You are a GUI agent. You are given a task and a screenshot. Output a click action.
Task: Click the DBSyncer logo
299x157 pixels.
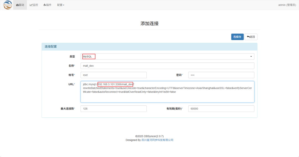[7, 5]
